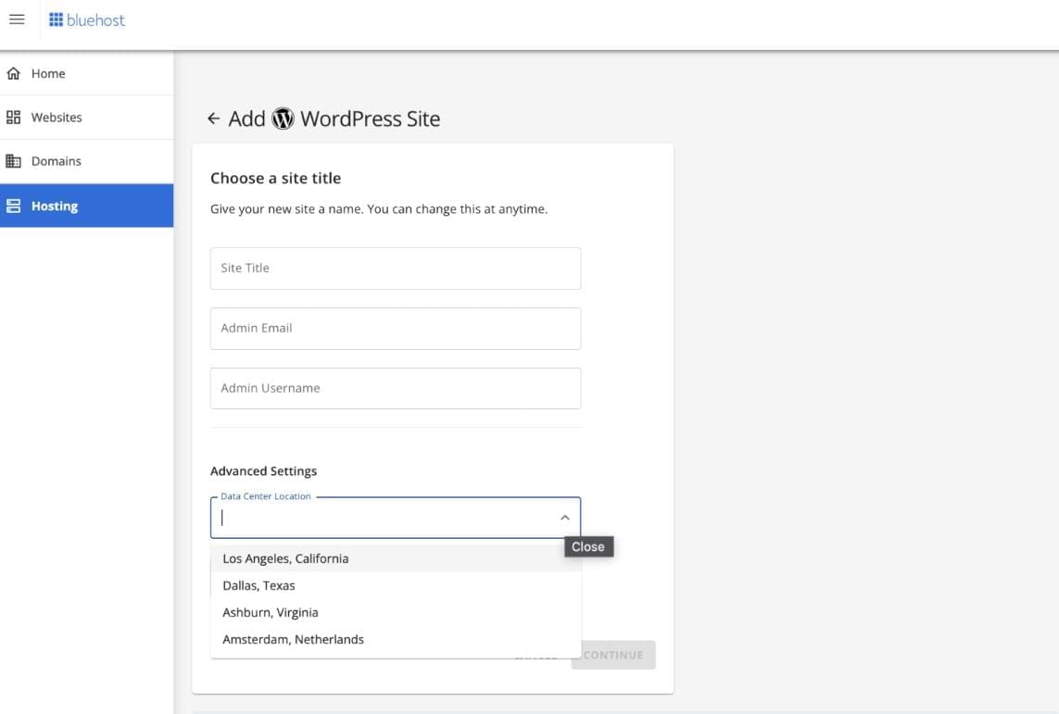This screenshot has width=1059, height=714.
Task: Navigate to Websites from the sidebar
Action: (56, 117)
